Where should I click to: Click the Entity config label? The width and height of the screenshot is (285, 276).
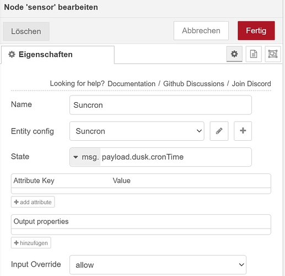pyautogui.click(x=33, y=131)
